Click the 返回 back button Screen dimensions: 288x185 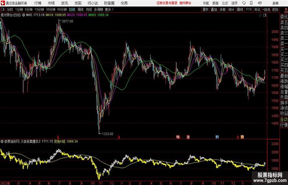(x=275, y=9)
